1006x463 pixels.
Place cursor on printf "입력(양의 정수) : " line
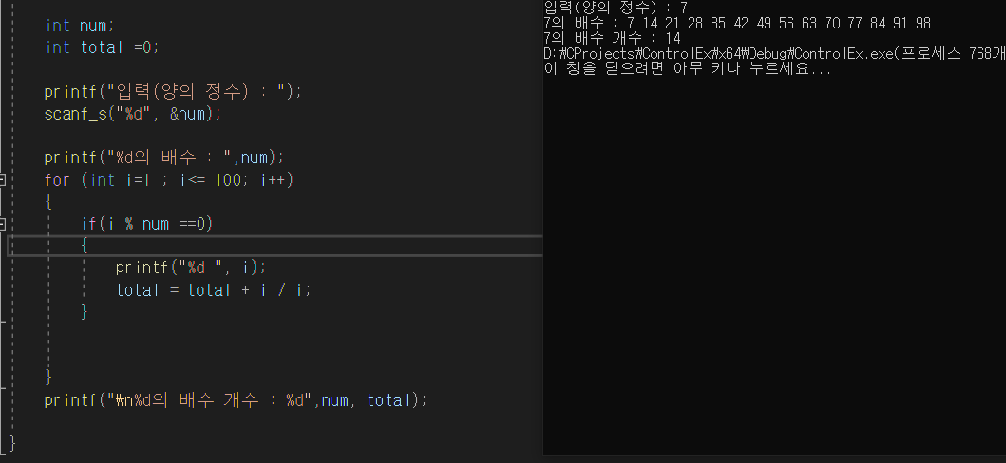(173, 92)
